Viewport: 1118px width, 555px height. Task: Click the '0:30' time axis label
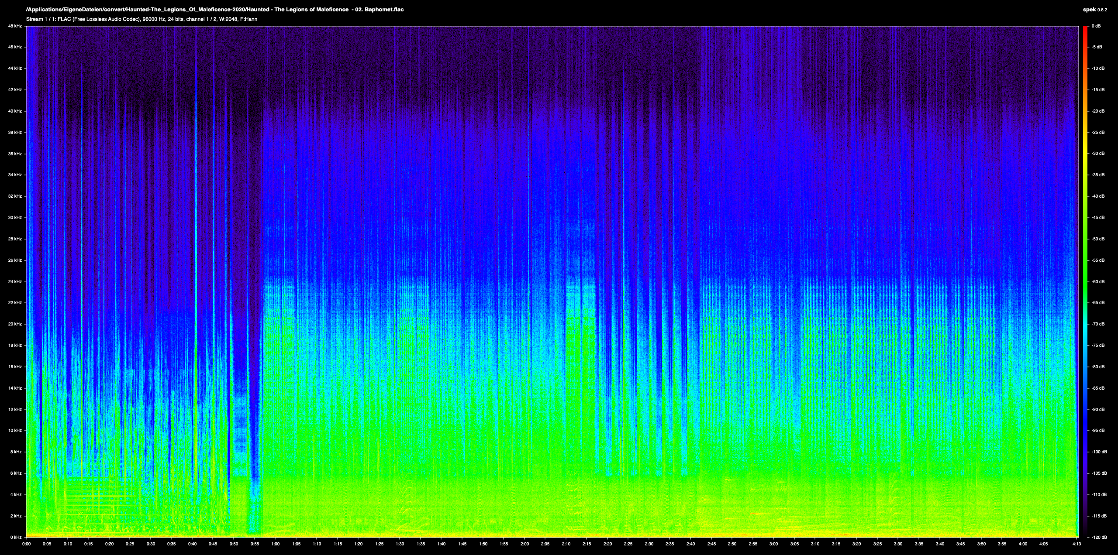pyautogui.click(x=151, y=544)
